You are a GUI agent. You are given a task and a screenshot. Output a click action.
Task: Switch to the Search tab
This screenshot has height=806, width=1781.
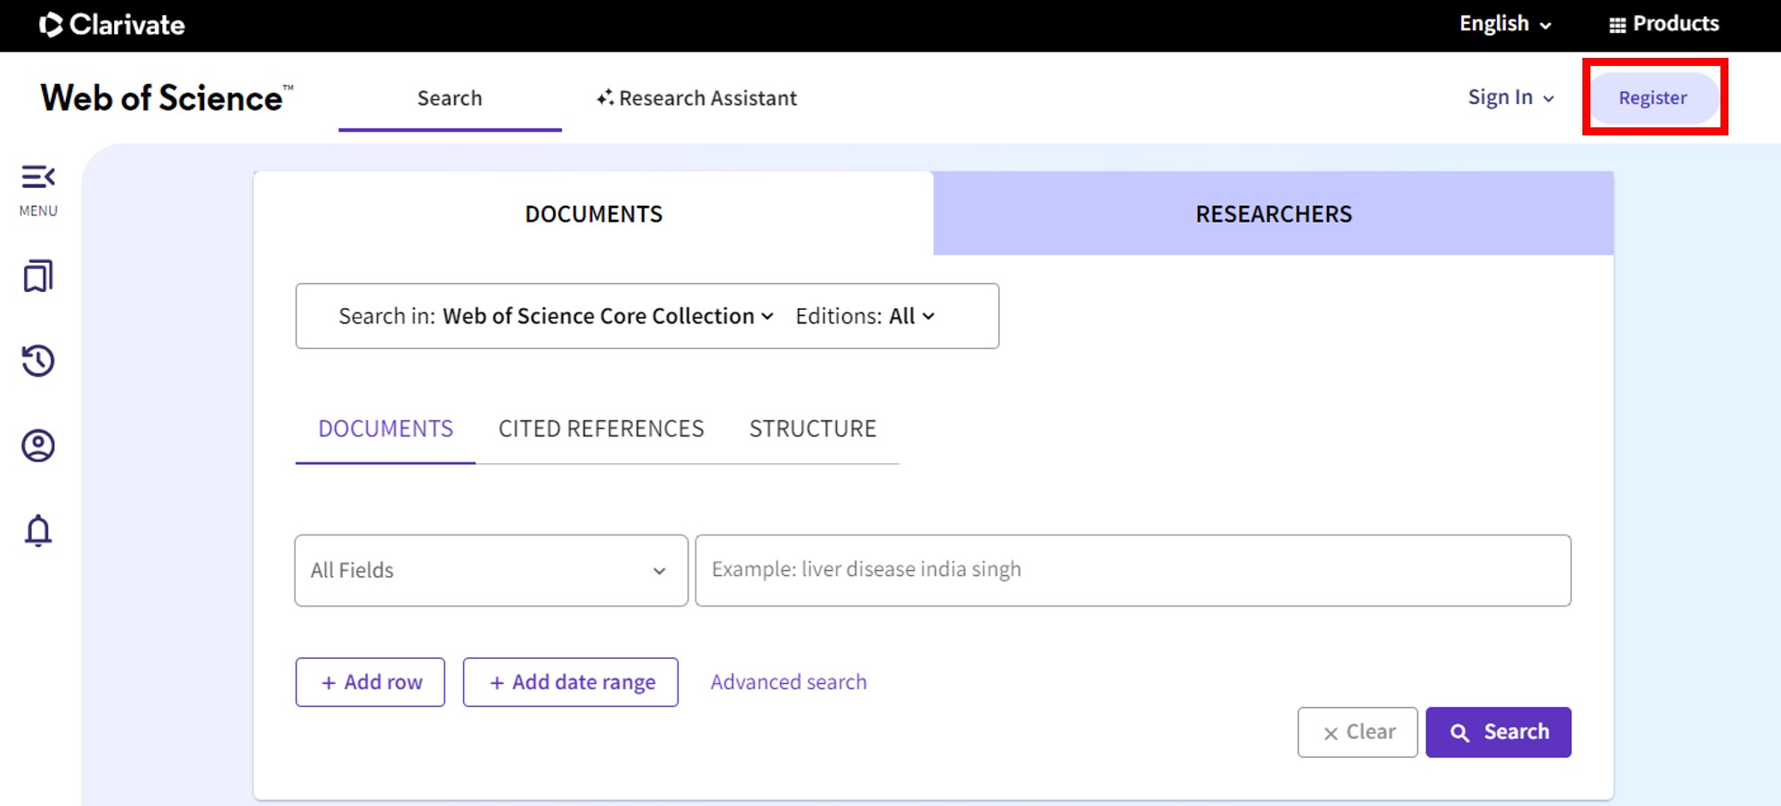[450, 98]
